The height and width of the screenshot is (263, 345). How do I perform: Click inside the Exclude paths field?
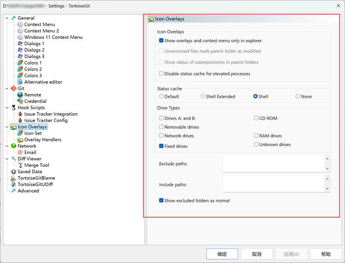273,164
